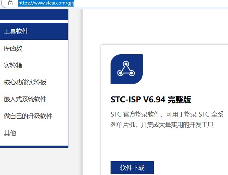
Task: Click the STC-ISP triangle network icon
Action: (126, 69)
